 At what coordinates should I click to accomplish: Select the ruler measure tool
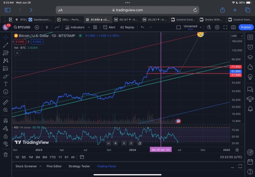6,103
